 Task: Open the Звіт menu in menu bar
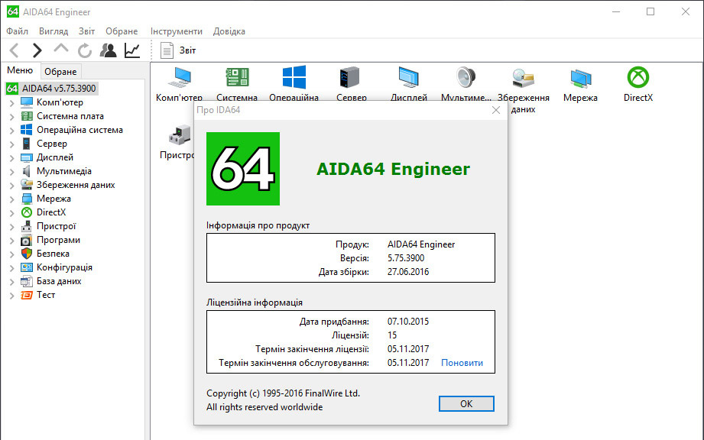(x=86, y=31)
